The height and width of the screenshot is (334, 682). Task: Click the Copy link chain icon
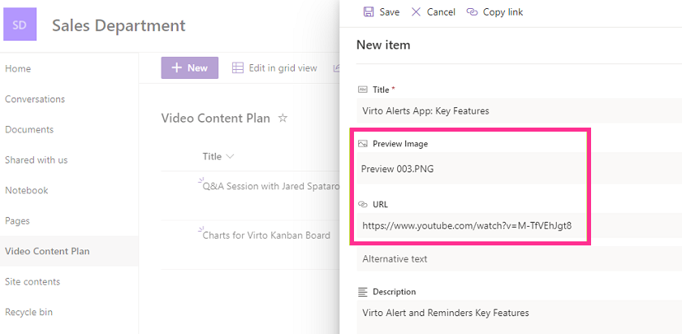472,11
